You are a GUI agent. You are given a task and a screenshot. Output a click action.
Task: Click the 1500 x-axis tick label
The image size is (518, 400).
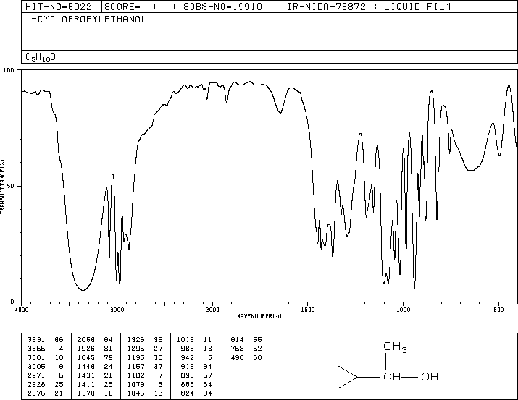pos(308,310)
